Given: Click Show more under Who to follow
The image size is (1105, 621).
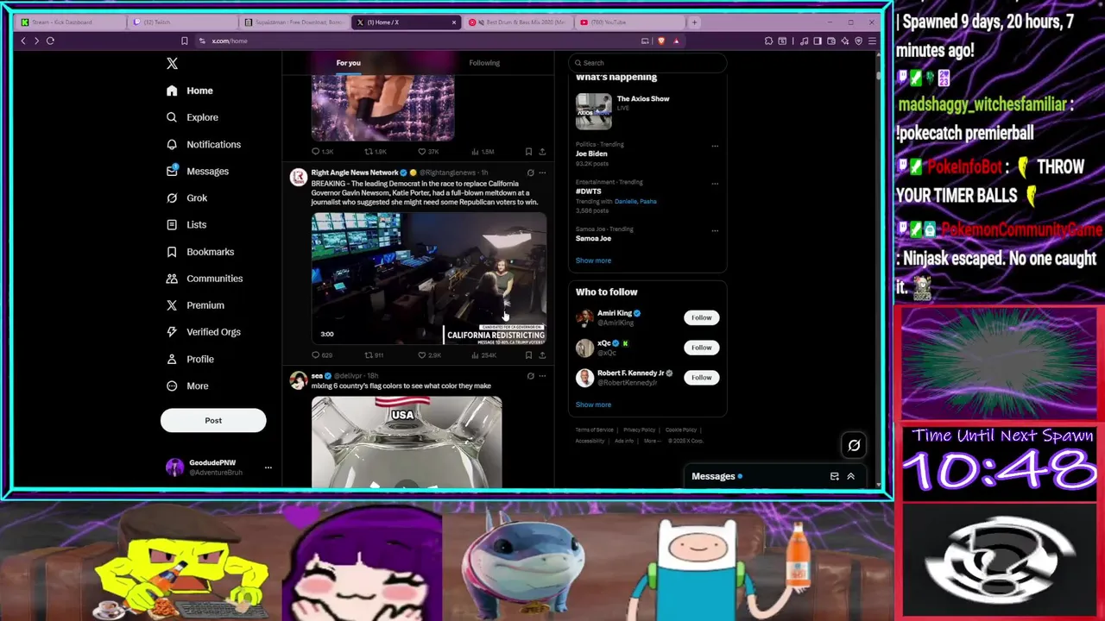Looking at the screenshot, I should 593,405.
